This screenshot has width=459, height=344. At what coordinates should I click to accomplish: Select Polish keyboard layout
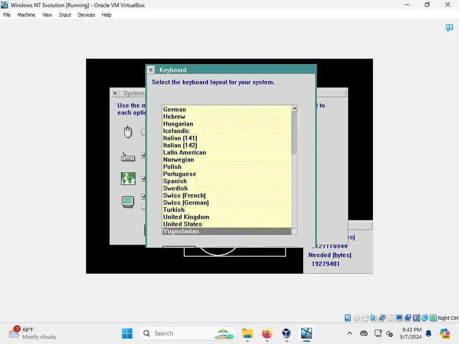(x=227, y=167)
